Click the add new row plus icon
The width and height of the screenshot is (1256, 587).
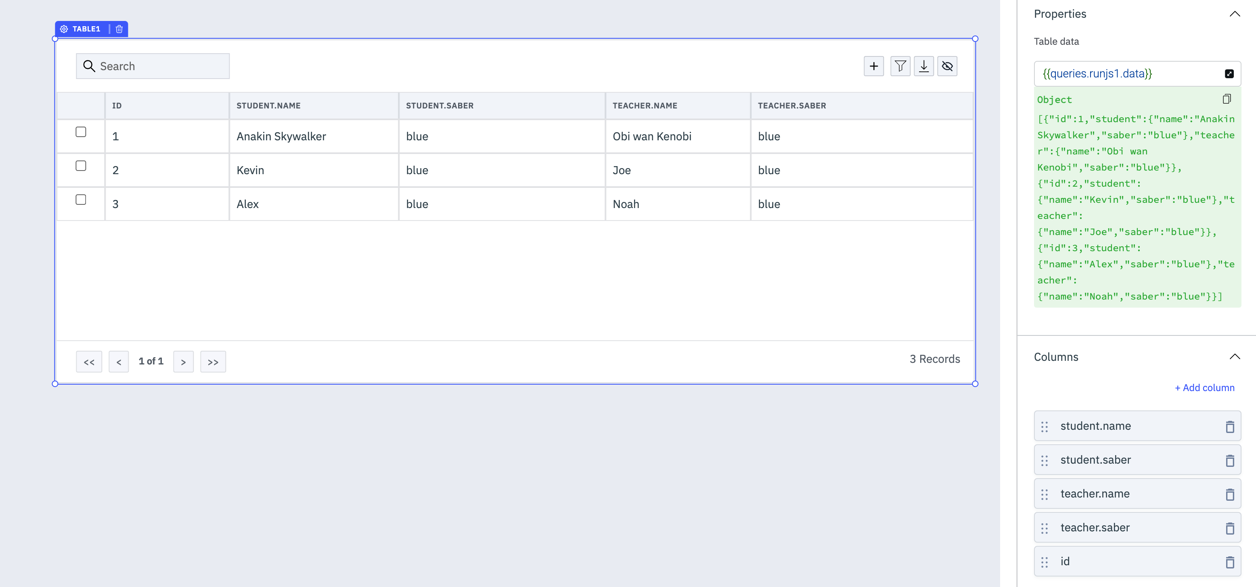pos(873,66)
